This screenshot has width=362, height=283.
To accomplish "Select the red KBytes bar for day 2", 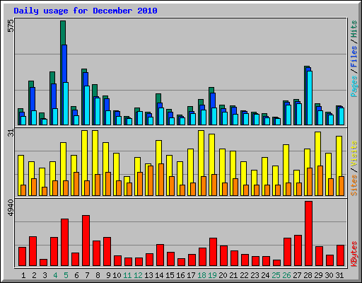I will [33, 251].
